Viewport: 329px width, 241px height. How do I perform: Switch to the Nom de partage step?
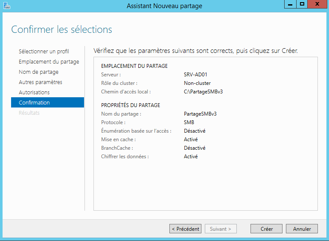38,72
